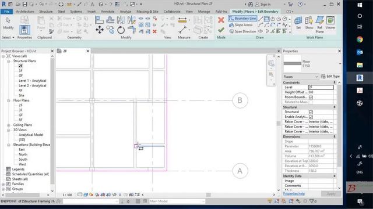Open Chrome from the Windows taskbar
The width and height of the screenshot is (373, 209).
pyautogui.click(x=360, y=39)
